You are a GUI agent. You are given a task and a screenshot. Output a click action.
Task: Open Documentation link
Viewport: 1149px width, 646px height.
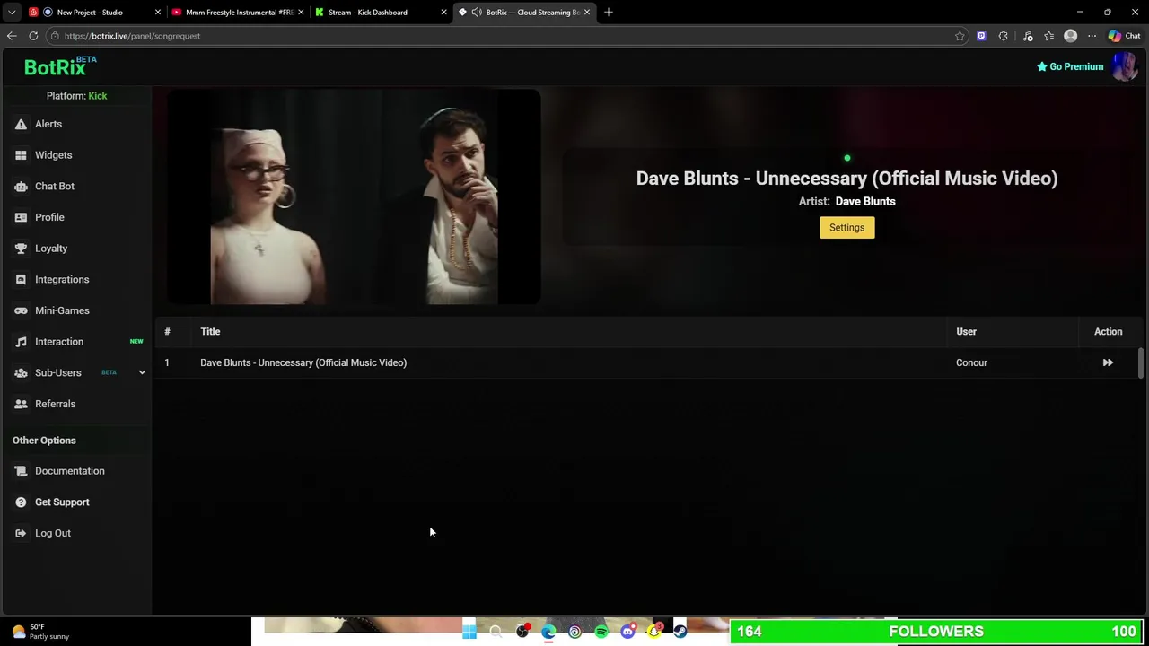coord(70,471)
